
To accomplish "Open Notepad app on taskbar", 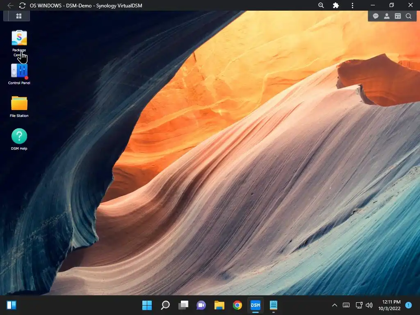I will 273,305.
